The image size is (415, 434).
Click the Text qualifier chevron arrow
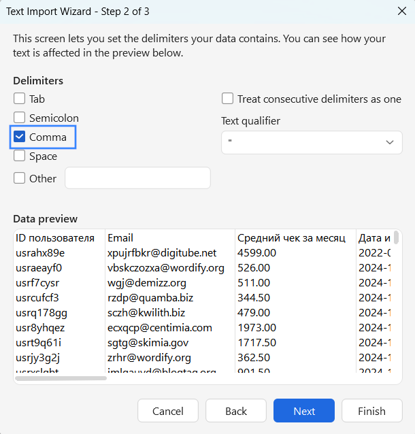pos(390,142)
